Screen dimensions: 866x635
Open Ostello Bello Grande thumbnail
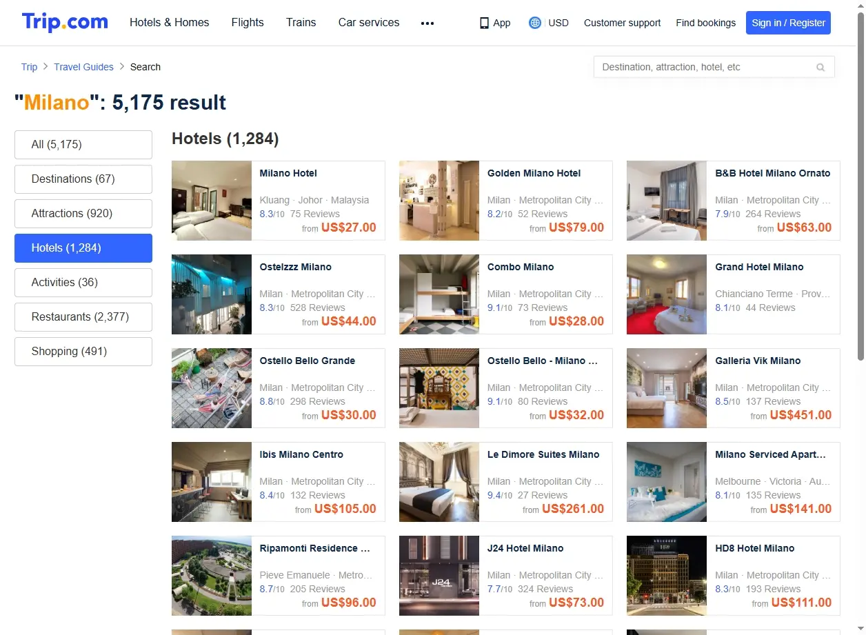pyautogui.click(x=212, y=388)
